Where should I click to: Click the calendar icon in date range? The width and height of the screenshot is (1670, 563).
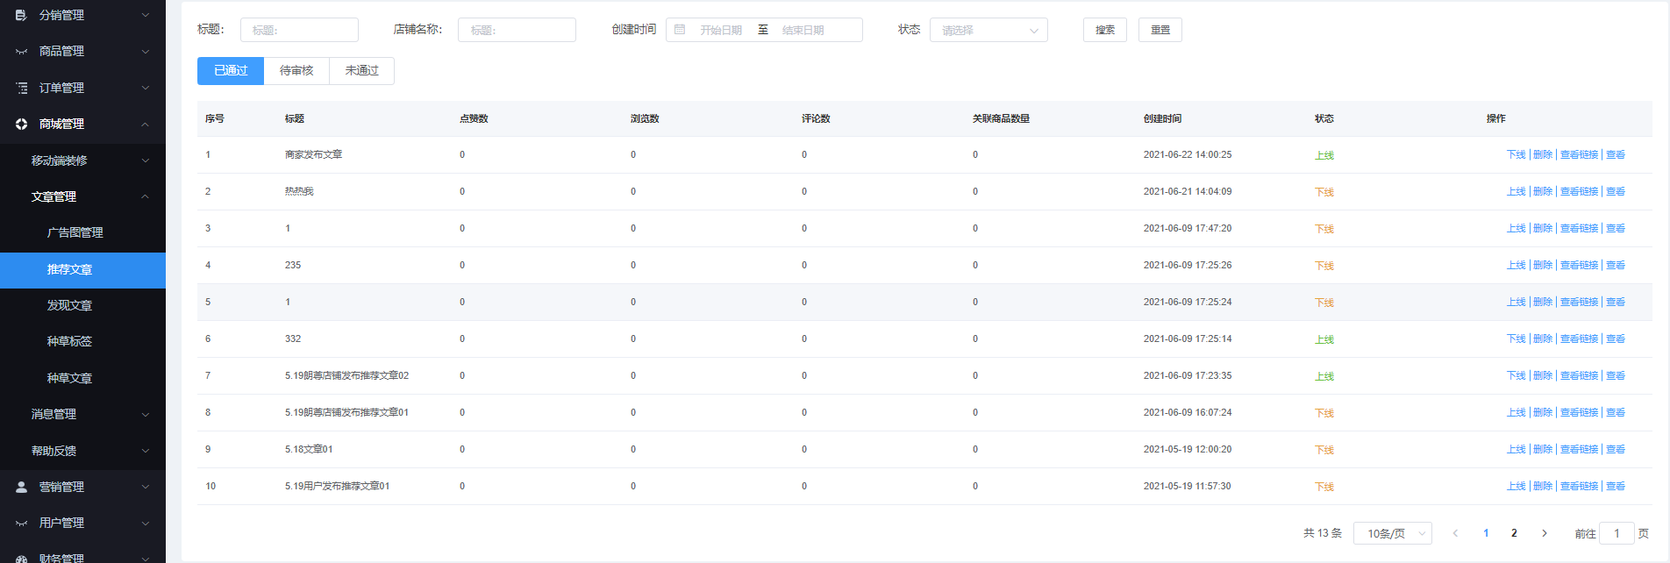click(680, 30)
